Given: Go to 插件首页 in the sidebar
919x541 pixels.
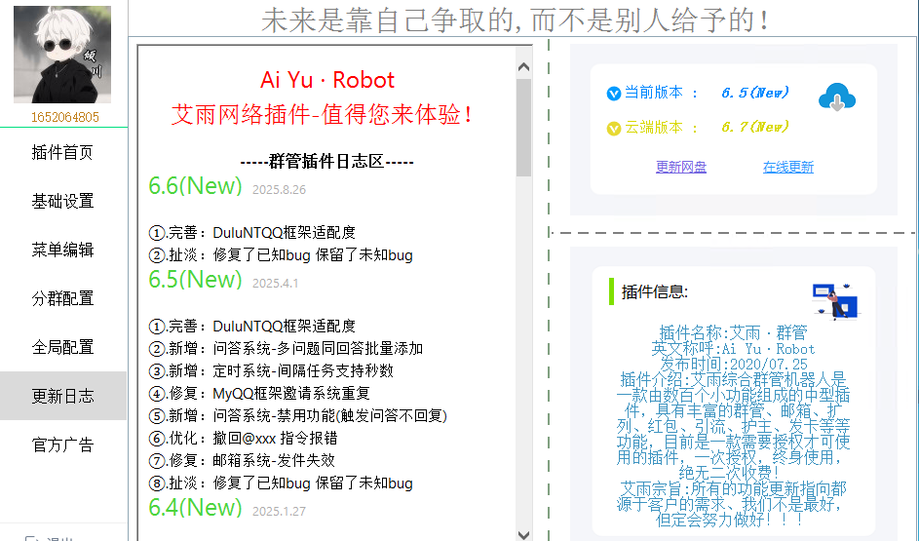Looking at the screenshot, I should (63, 152).
